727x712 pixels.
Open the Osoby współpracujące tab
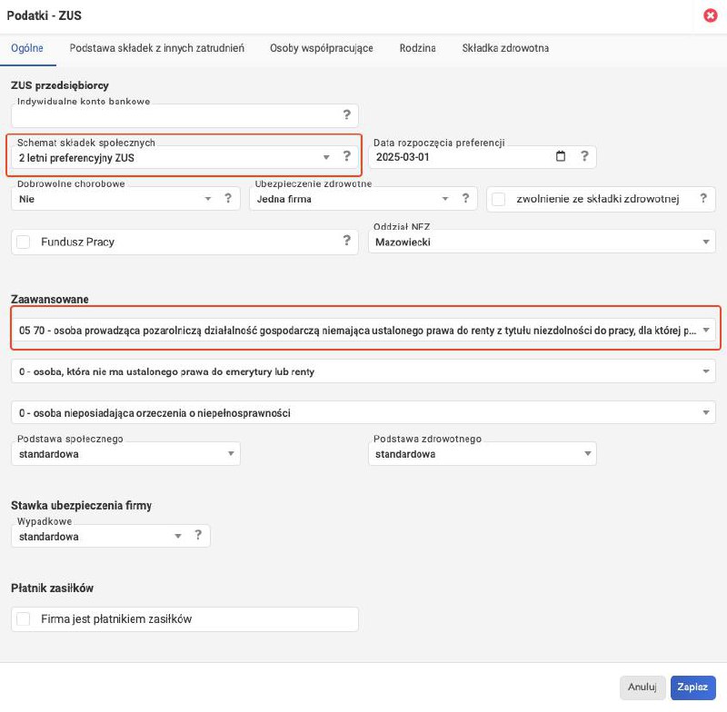(321, 49)
